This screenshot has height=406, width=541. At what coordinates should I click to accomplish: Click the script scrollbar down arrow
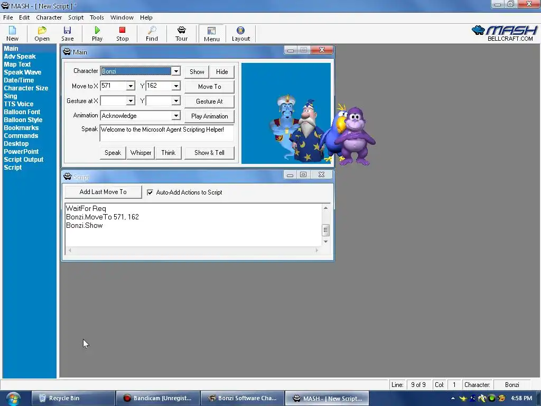[x=325, y=242]
